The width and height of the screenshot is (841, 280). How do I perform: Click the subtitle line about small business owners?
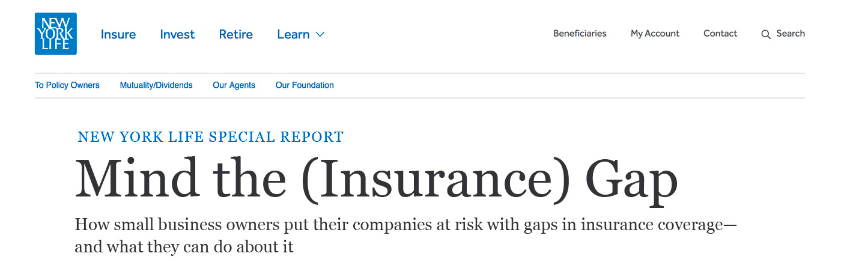click(x=405, y=226)
